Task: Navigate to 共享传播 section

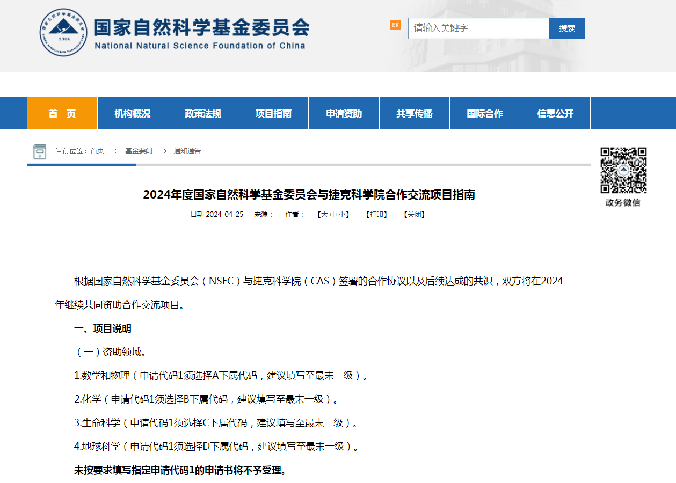Action: 415,113
